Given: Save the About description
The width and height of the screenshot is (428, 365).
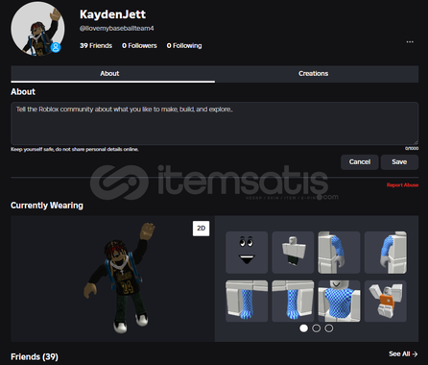Looking at the screenshot, I should (x=399, y=162).
